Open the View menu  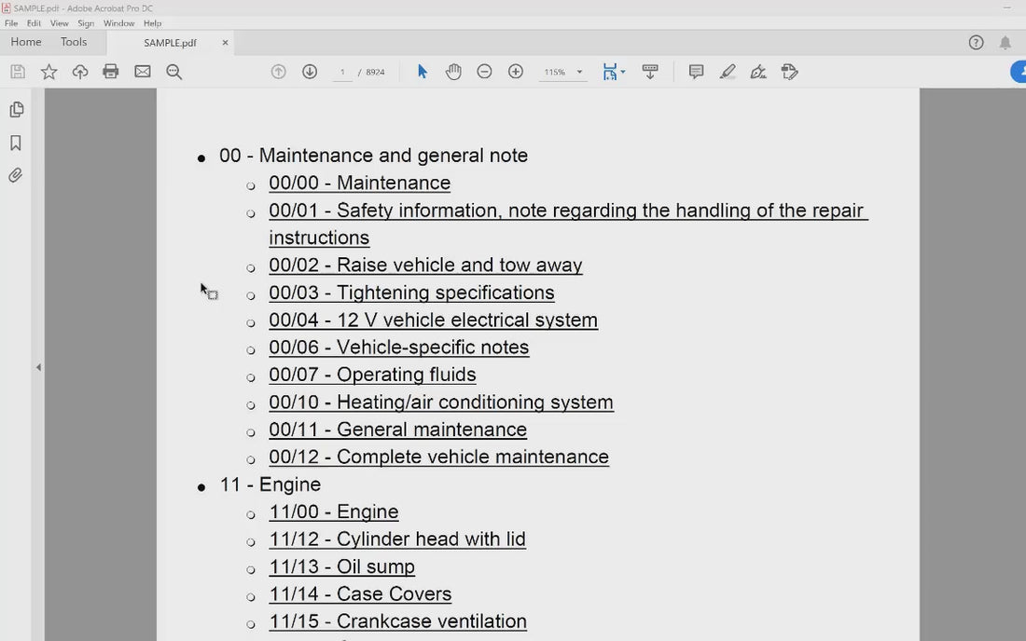[x=59, y=22]
